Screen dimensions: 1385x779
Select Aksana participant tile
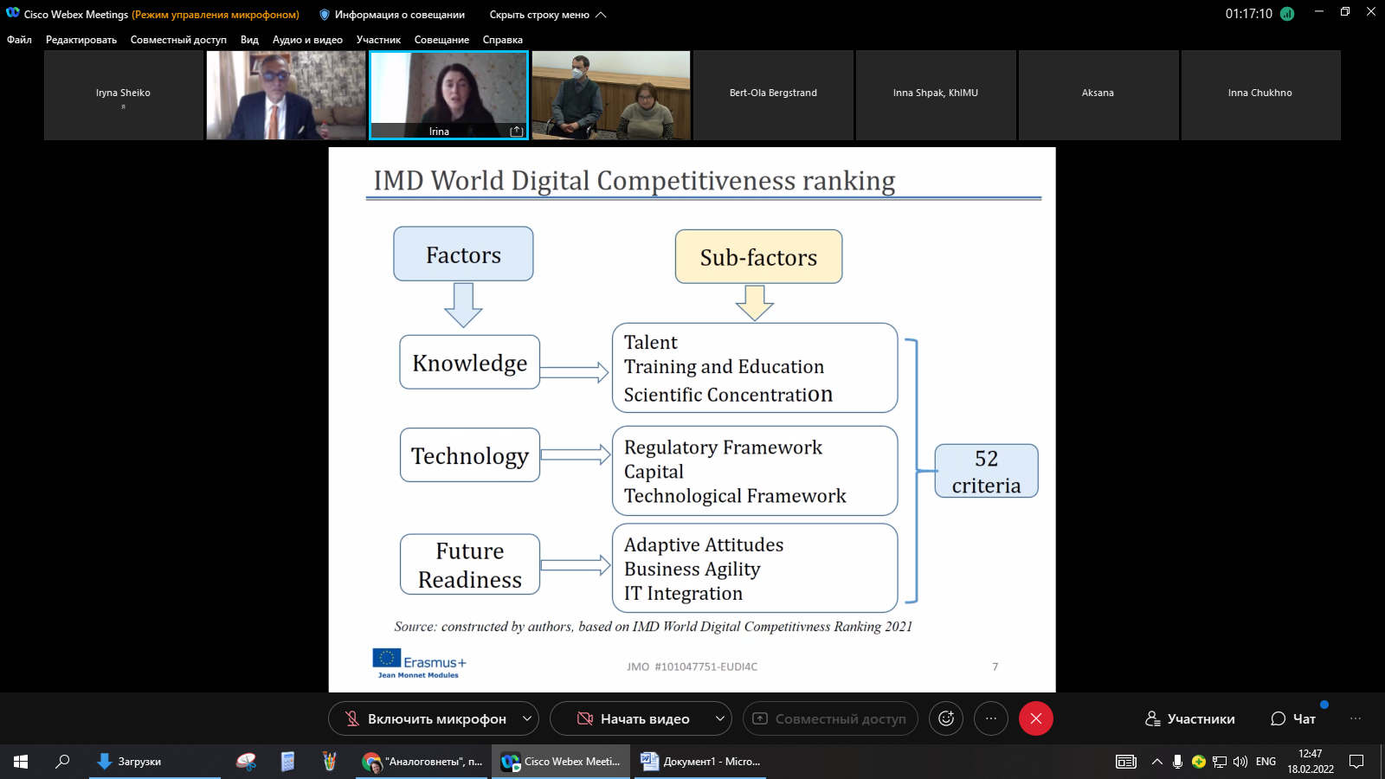pos(1098,95)
